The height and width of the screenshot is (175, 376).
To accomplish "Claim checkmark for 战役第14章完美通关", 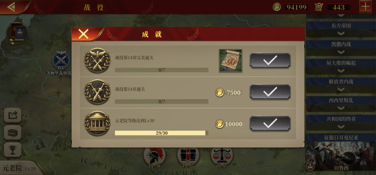I will tap(270, 60).
